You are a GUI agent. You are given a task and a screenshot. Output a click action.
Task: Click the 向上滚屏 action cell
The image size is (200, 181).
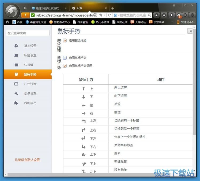tap(150, 89)
